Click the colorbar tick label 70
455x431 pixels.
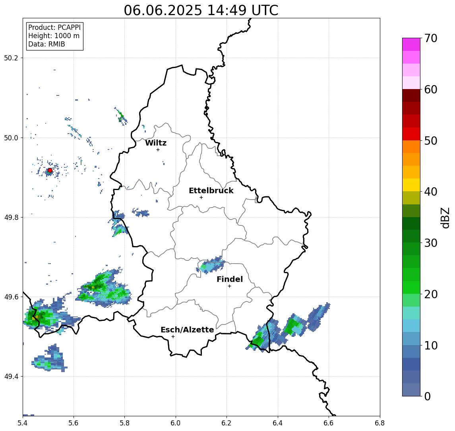(431, 38)
